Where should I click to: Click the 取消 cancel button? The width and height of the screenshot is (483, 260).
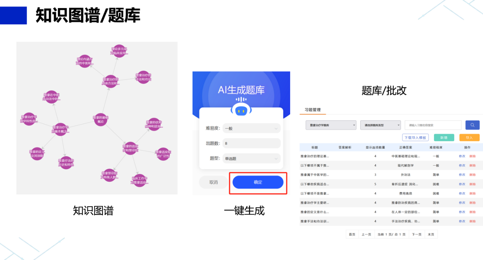(213, 182)
